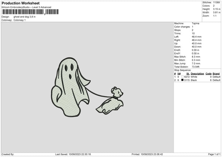Screen dimensions: 222x157
Task: Click the Down value '40.0 mm'
Action: [196, 47]
